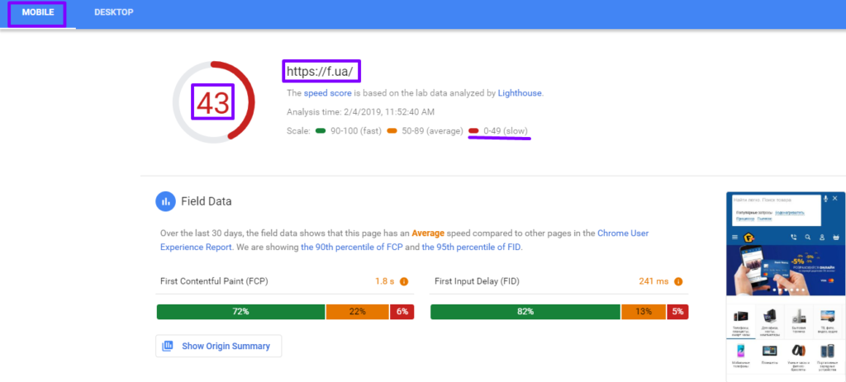Click the X icon in the preview search box
This screenshot has width=846, height=382.
[x=835, y=199]
